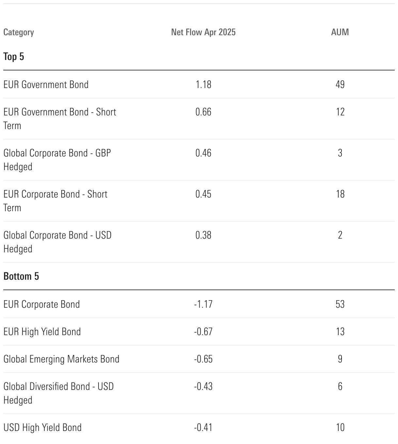Click EUR Corporate Bond - Short Term
Image resolution: width=398 pixels, height=444 pixels.
click(55, 201)
